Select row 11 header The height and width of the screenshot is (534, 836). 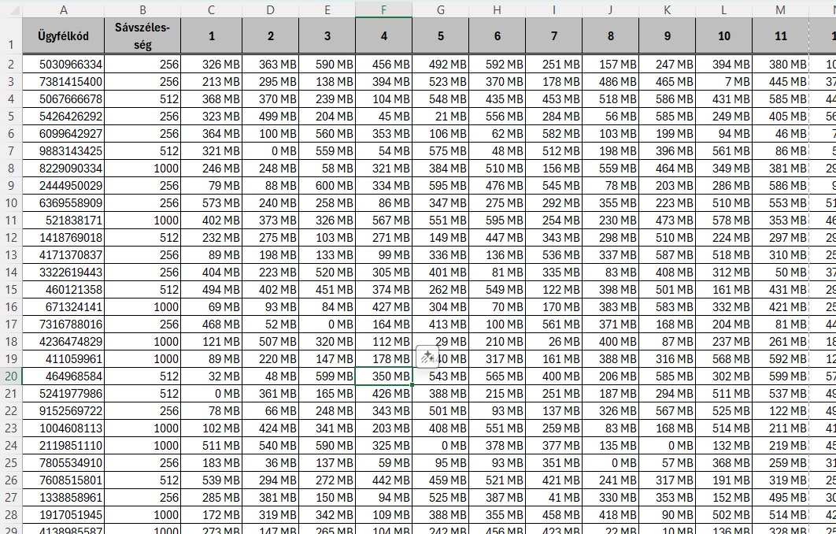pos(11,221)
